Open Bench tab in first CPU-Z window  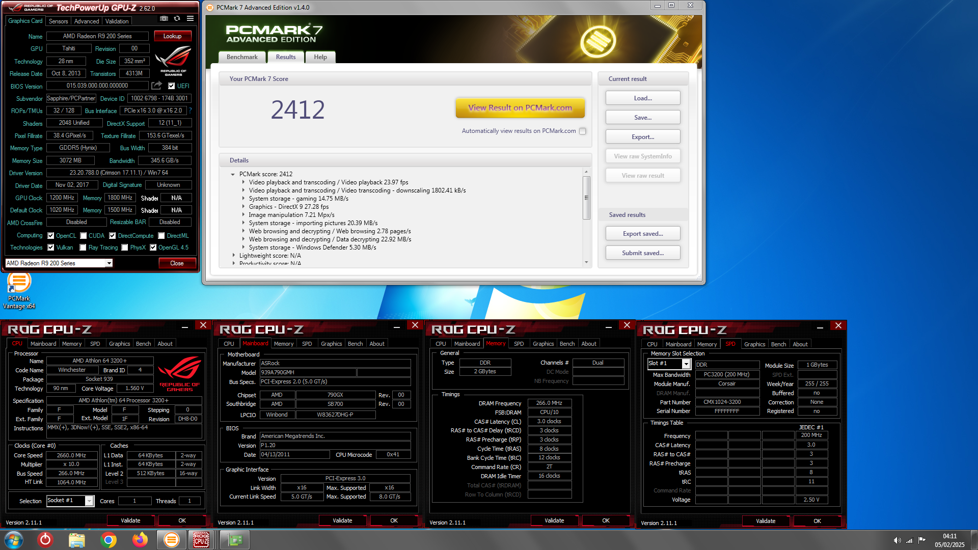[x=144, y=344]
